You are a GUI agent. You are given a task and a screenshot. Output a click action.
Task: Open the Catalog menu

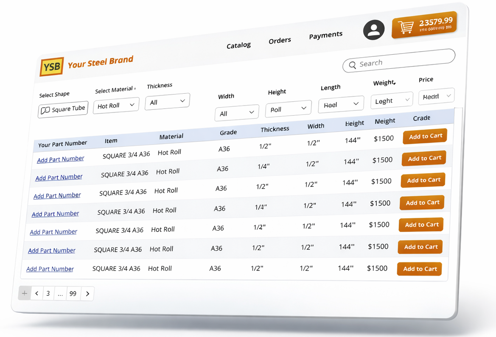click(238, 45)
